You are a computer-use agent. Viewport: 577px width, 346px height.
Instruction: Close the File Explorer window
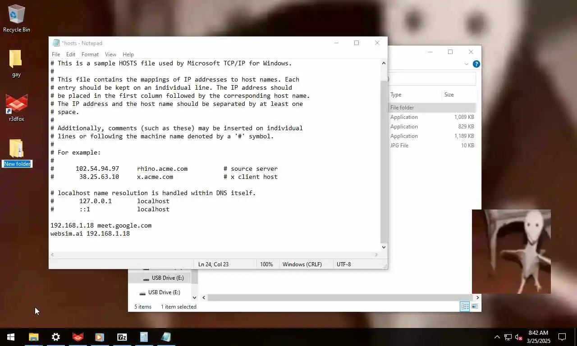471,52
